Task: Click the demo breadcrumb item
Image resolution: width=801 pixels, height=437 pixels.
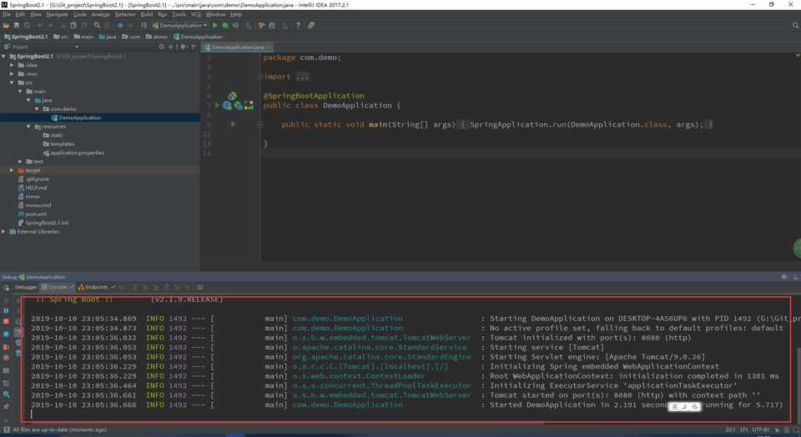Action: (x=156, y=37)
